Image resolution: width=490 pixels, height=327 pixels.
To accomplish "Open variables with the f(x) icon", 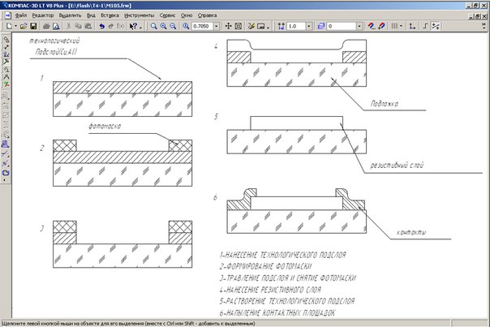I will click(x=121, y=26).
